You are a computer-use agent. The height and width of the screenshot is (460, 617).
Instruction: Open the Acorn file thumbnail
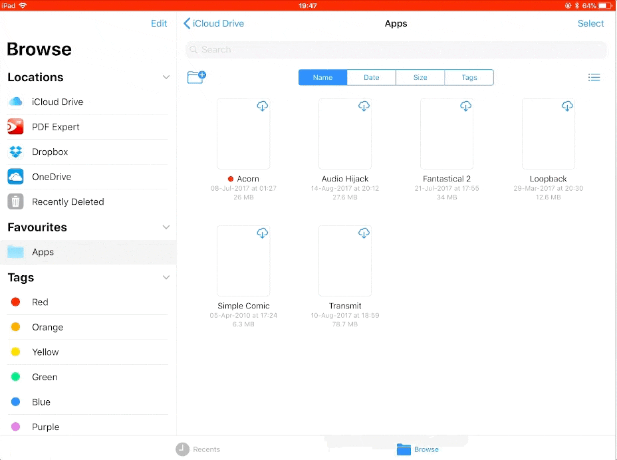243,134
